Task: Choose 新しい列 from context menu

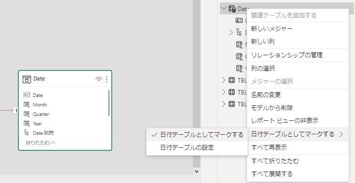Action: 297,42
